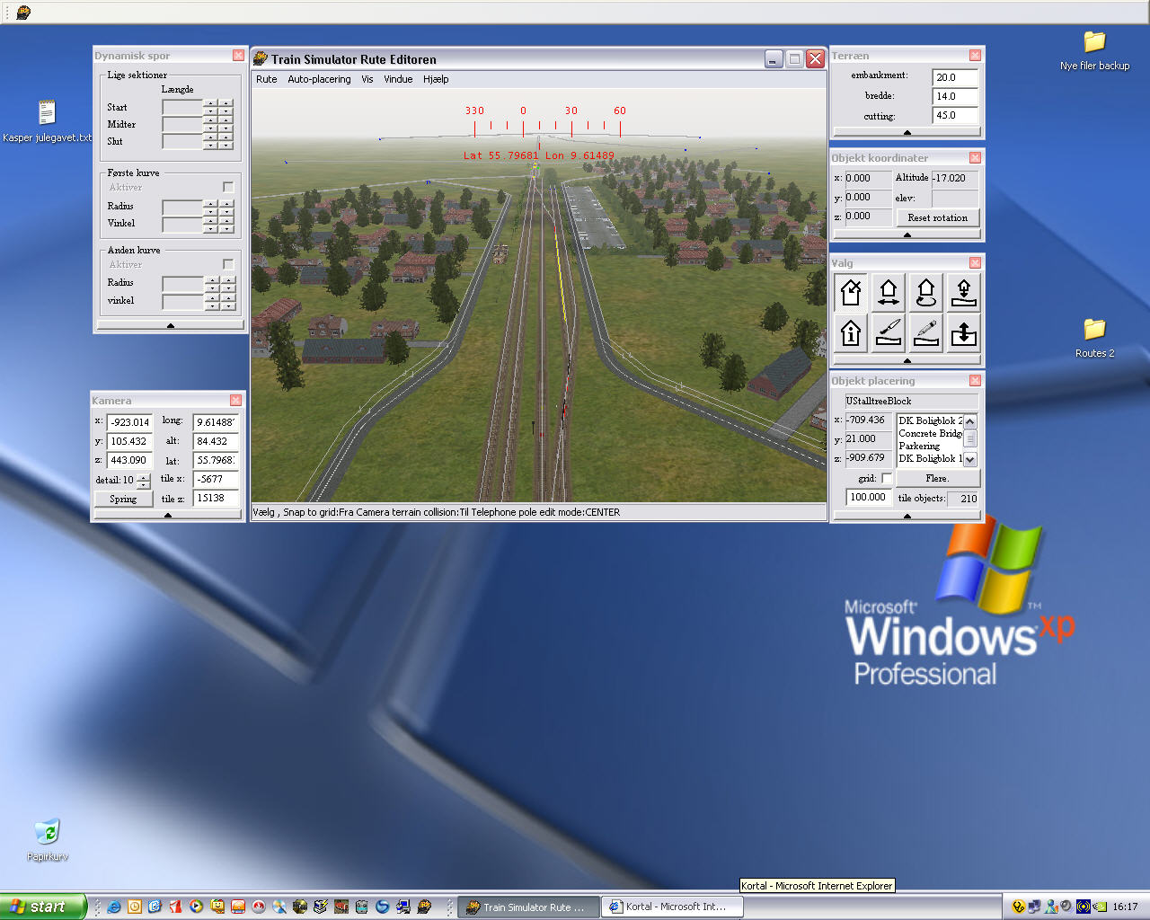The image size is (1150, 920).
Task: Collapse the Terræn panel
Action: click(907, 132)
